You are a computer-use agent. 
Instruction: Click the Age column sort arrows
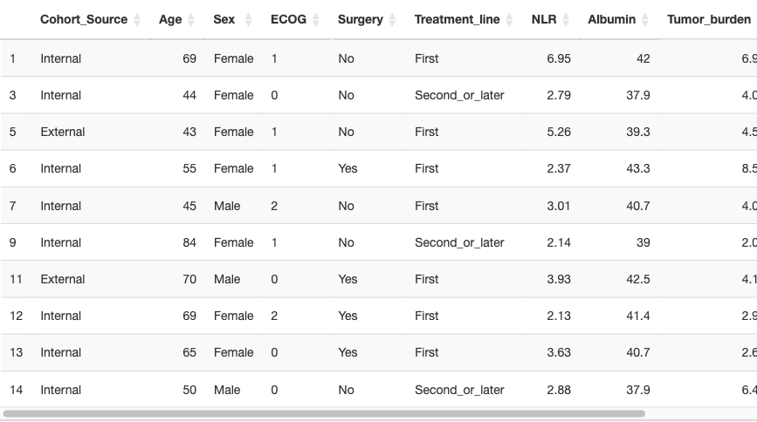(x=191, y=20)
